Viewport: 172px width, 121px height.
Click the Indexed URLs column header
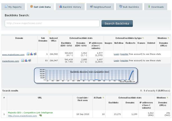pyautogui.click(x=53, y=39)
